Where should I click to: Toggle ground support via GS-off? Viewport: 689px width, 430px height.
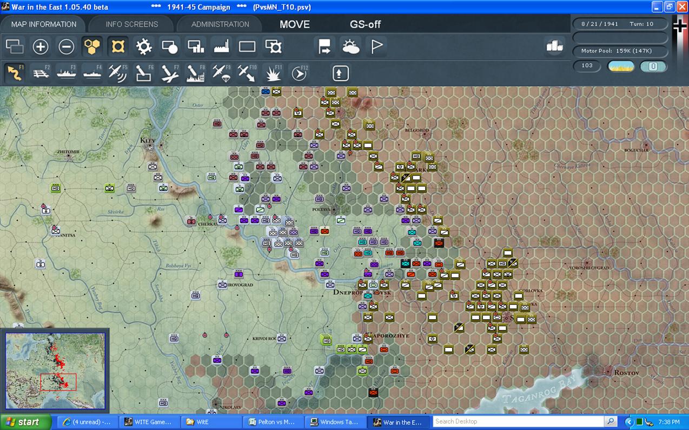365,24
